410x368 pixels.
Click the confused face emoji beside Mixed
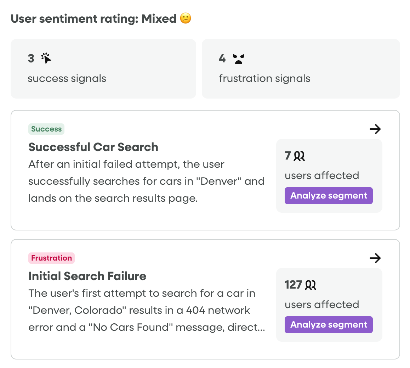pos(186,18)
